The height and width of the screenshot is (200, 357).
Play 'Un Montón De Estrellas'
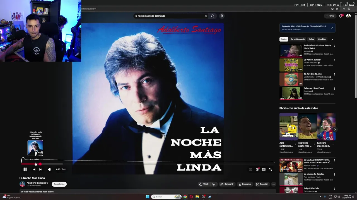291,179
